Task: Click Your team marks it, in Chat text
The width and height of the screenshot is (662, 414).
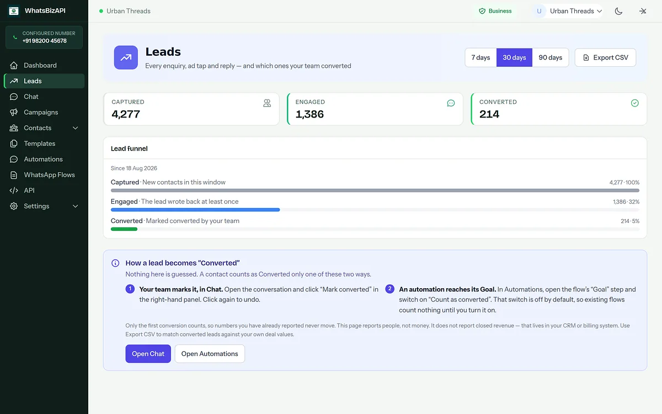Action: pos(181,289)
